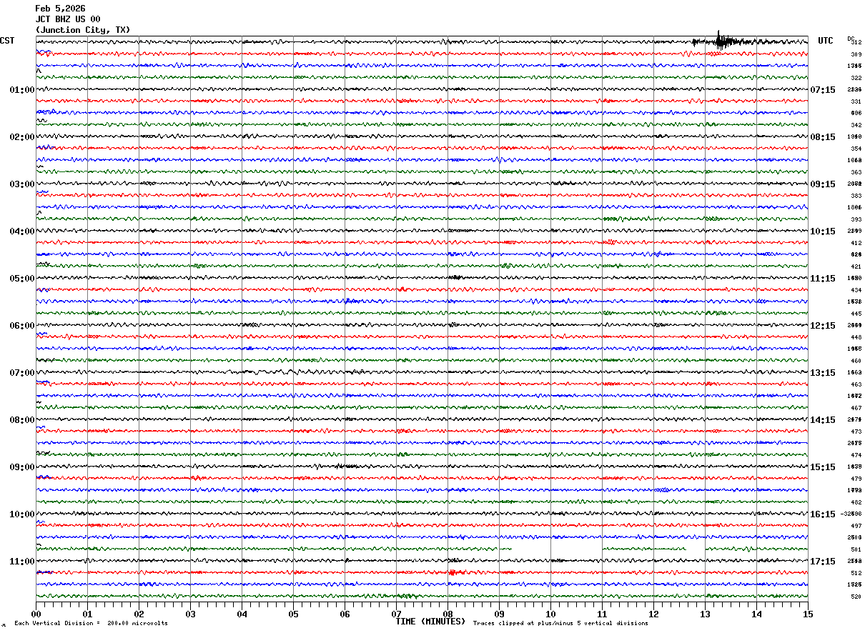The image size is (865, 633).
Task: Click the "07:15" UTC row label
Action: [823, 90]
